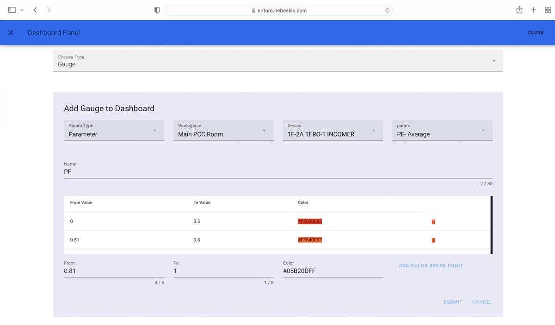
Task: Open the browser share menu
Action: (519, 9)
